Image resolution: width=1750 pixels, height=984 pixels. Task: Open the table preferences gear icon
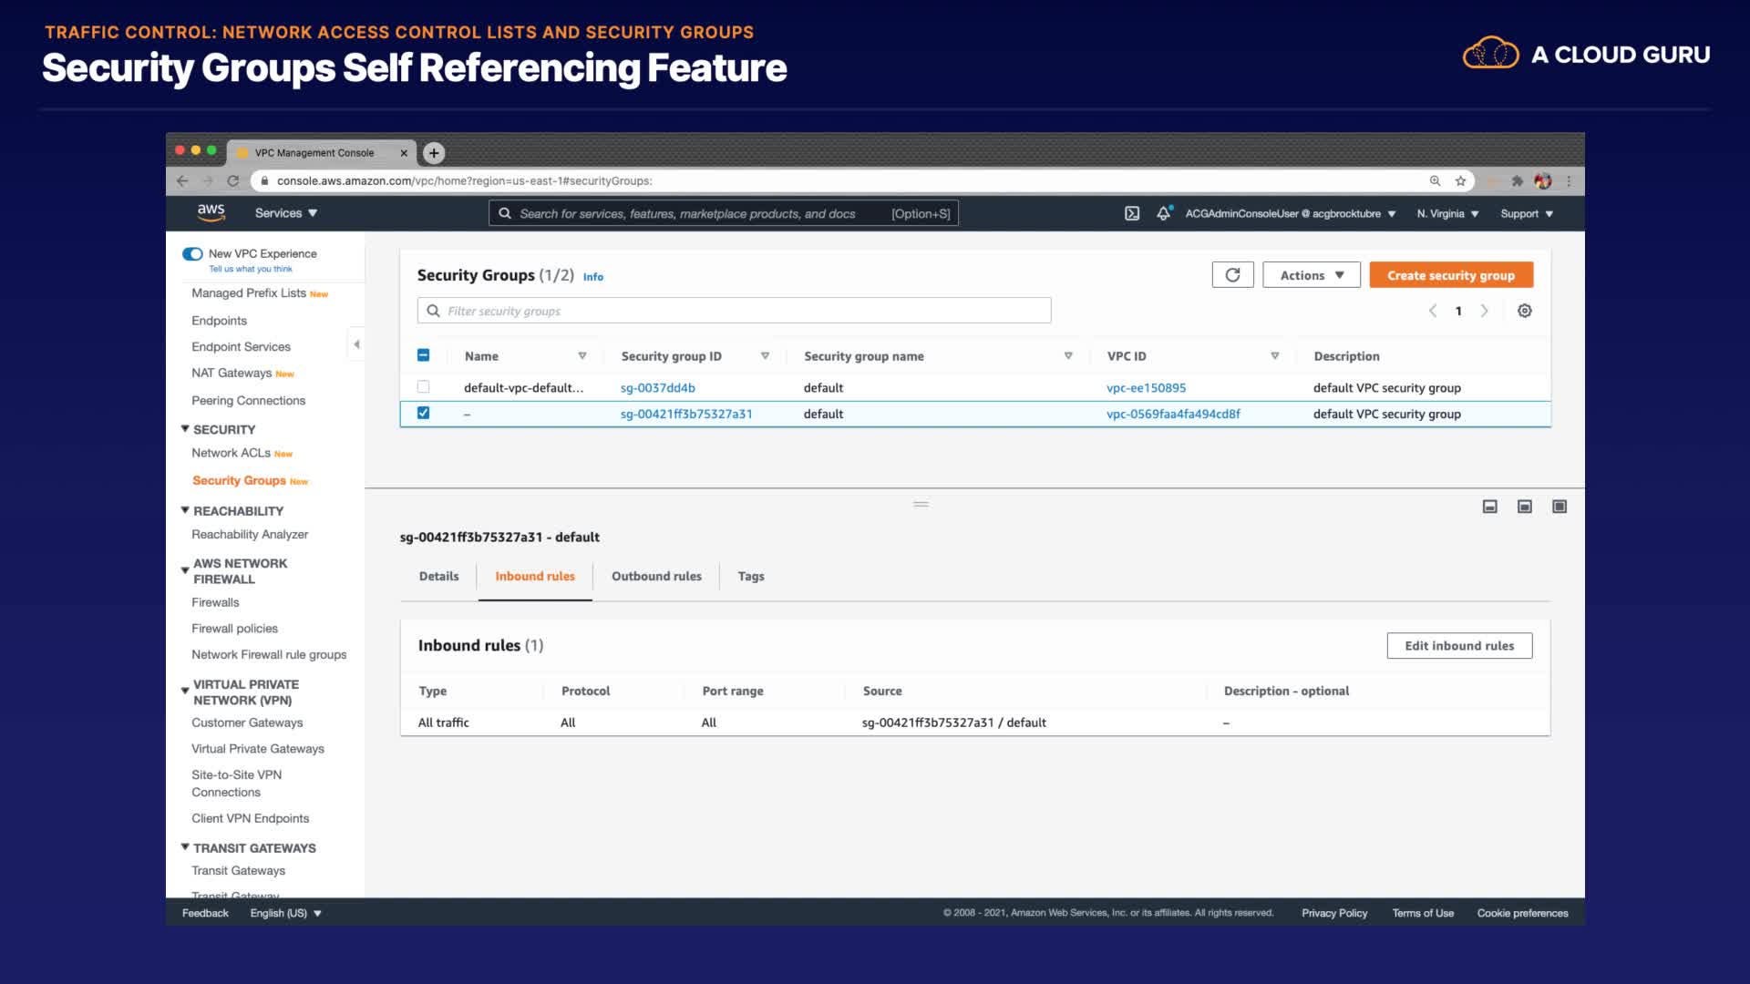pyautogui.click(x=1524, y=311)
